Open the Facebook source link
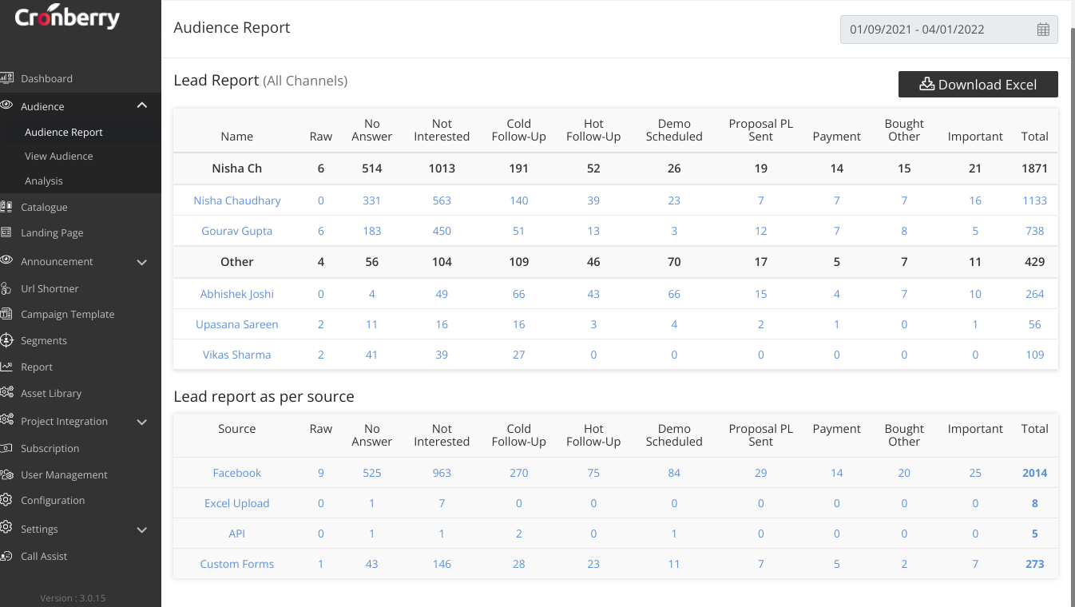The height and width of the screenshot is (607, 1075). point(237,473)
